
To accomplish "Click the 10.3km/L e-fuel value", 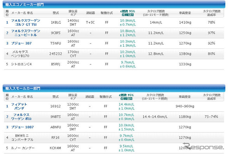I will (128, 42).
